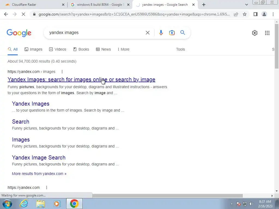
Task: Go back to the previous page
Action: point(6,14)
